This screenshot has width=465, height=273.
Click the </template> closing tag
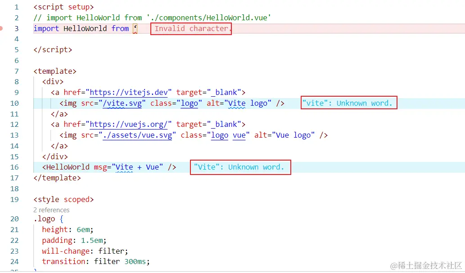point(57,178)
